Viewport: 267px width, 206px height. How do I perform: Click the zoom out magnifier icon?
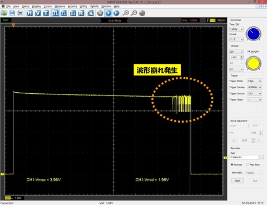(x=134, y=13)
